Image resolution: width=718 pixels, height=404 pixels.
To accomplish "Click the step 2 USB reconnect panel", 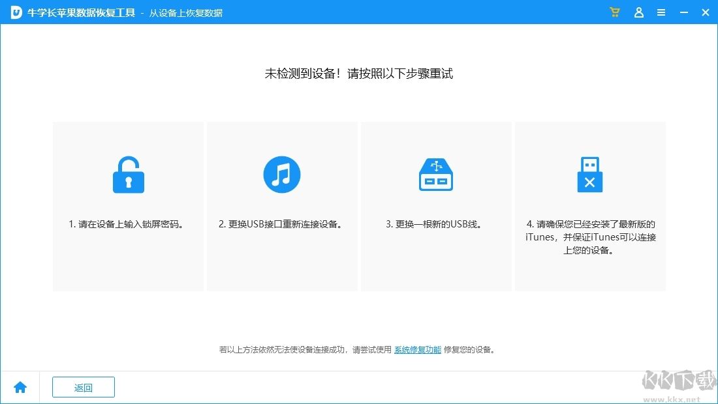I will 282,205.
